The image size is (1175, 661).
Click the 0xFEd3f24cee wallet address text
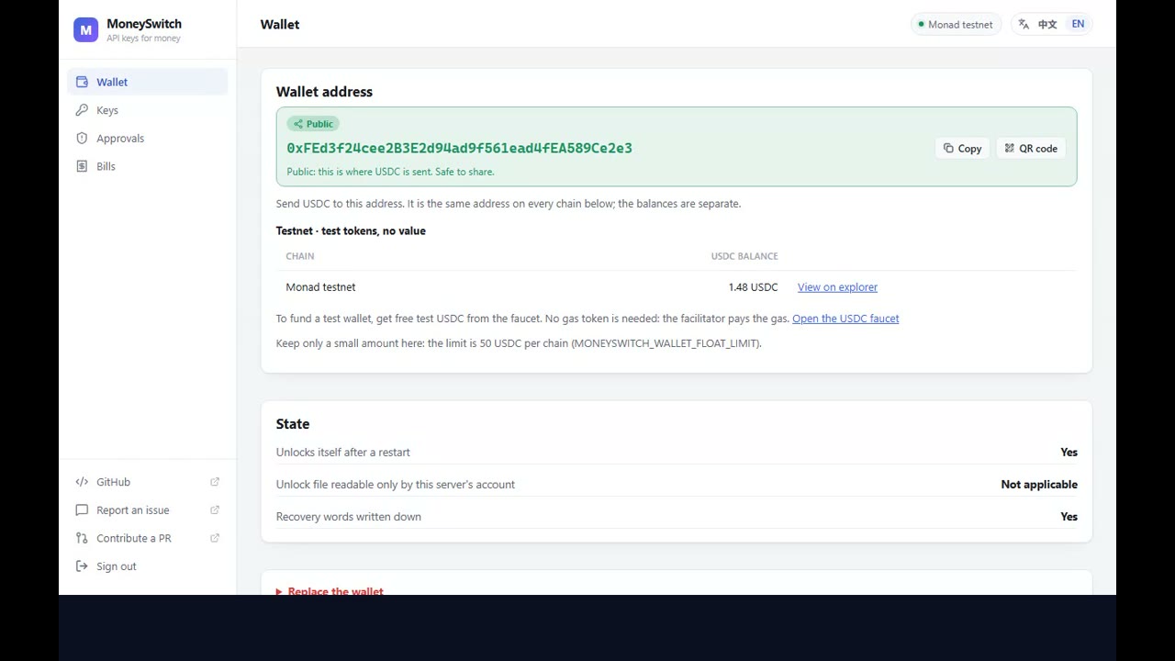459,148
